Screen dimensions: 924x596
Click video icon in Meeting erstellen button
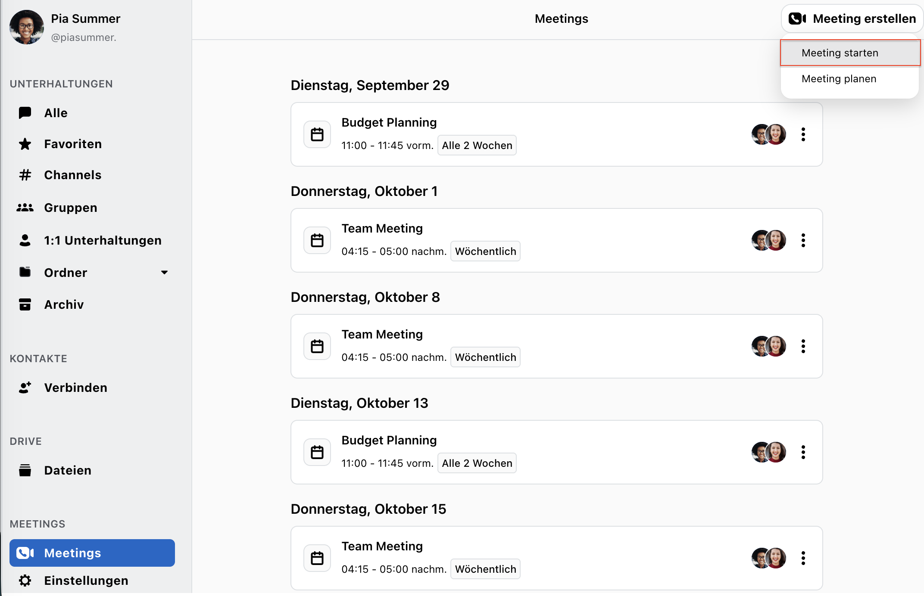797,19
